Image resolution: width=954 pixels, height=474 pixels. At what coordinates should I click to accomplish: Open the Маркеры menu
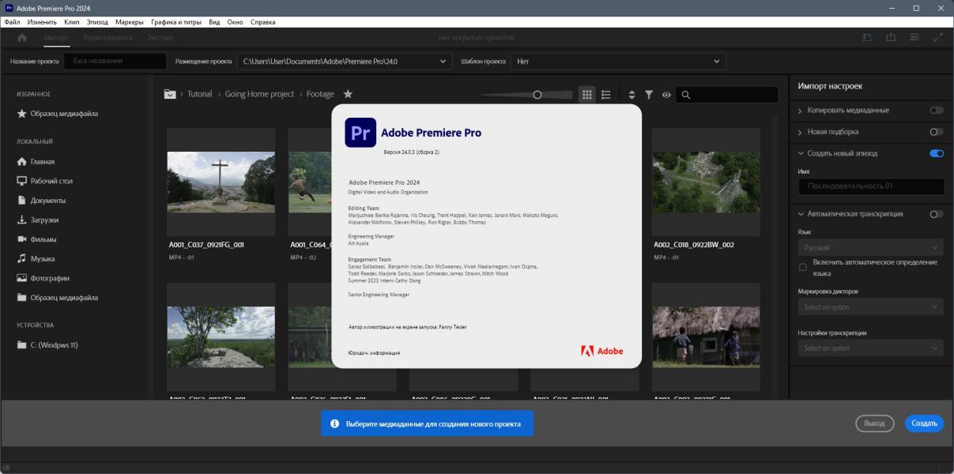(130, 22)
